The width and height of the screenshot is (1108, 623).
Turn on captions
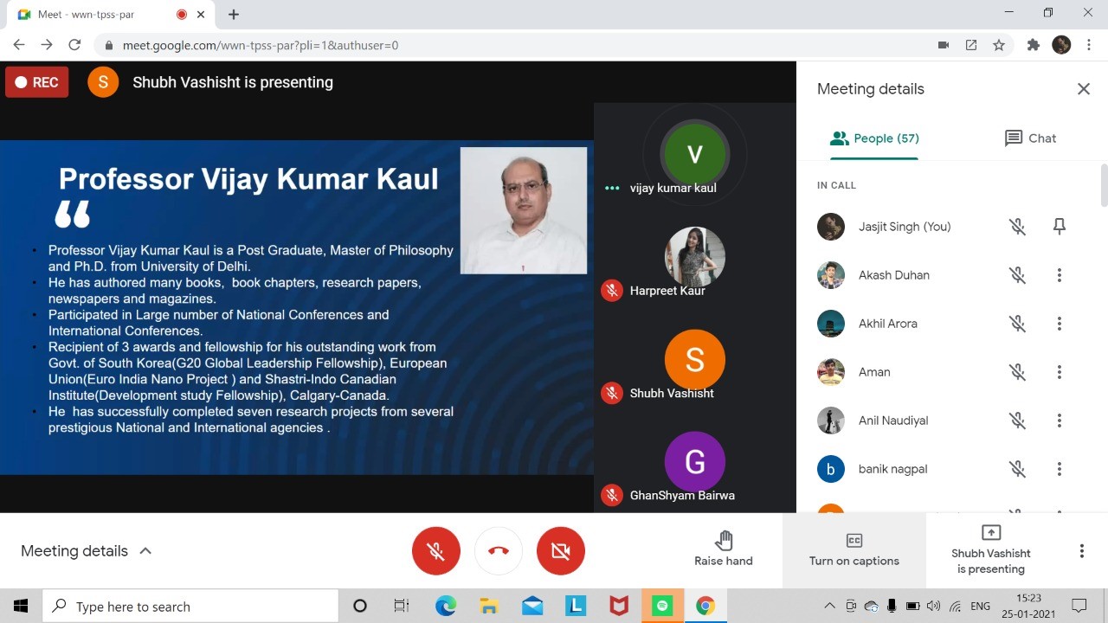[854, 550]
